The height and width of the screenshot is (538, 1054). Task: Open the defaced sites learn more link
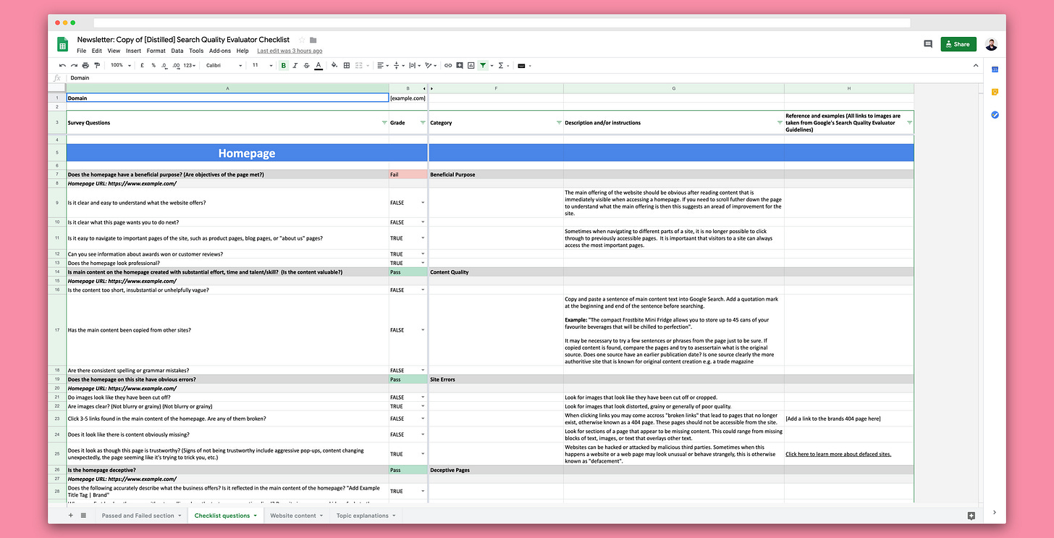click(x=838, y=454)
